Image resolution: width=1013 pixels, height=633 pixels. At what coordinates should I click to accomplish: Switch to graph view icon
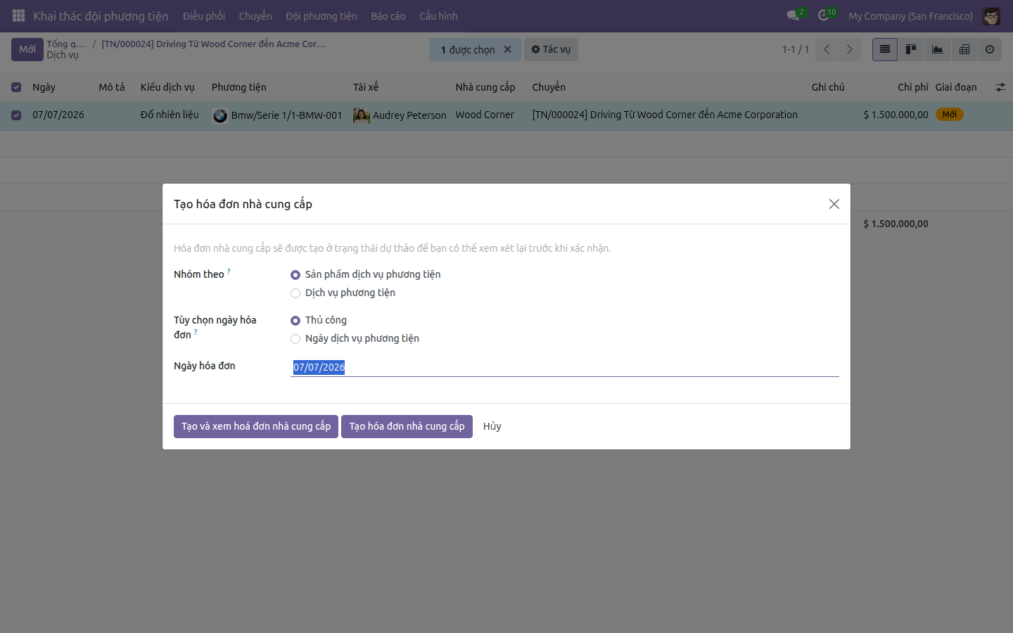click(937, 49)
